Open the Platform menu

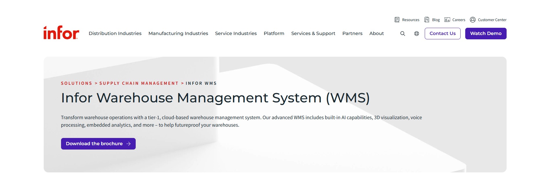click(274, 34)
